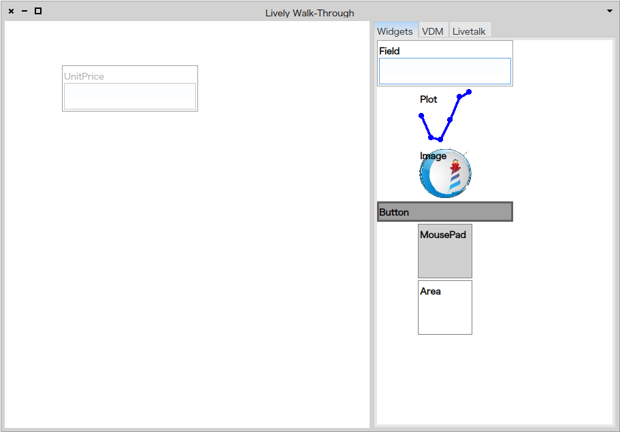Select the Plot widget line chart
The width and height of the screenshot is (620, 432).
(x=445, y=115)
